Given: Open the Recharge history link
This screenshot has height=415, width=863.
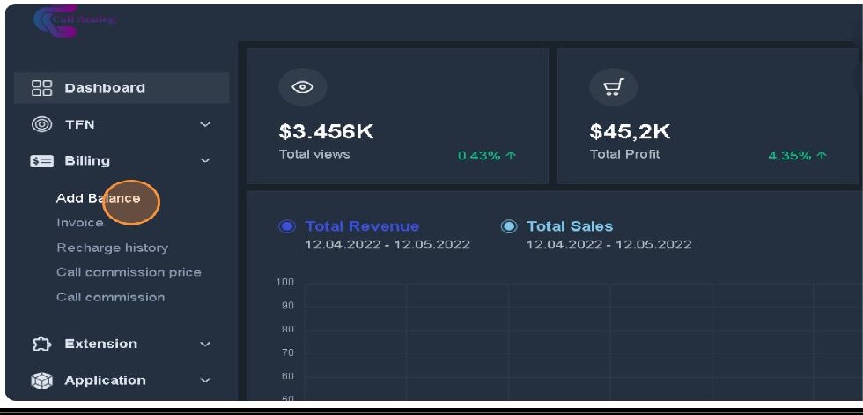Looking at the screenshot, I should click(112, 248).
